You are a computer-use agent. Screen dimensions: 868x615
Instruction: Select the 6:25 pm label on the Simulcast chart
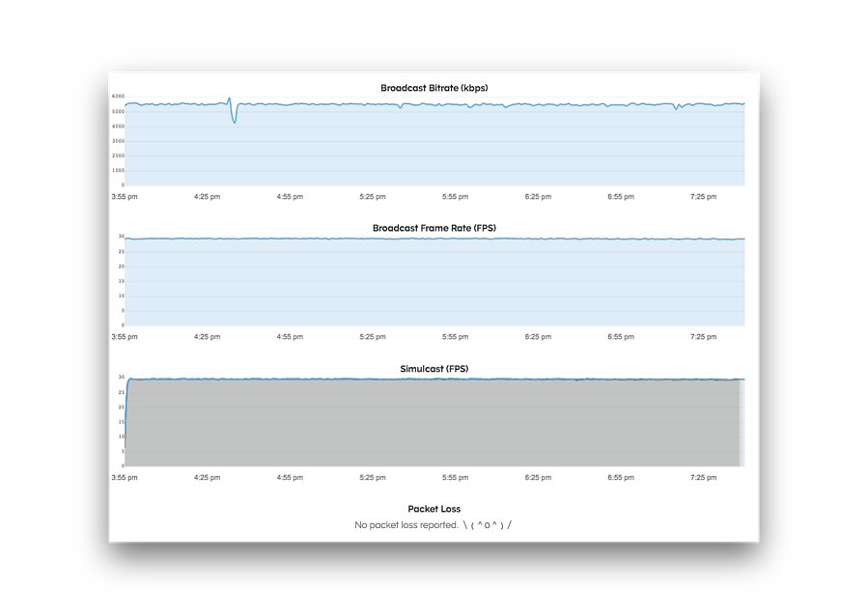pos(538,477)
